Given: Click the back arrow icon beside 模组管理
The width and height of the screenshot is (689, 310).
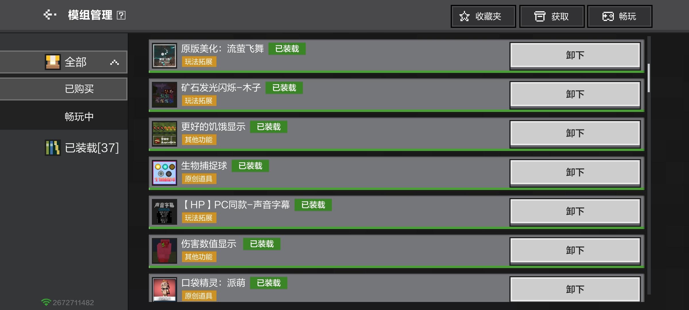Looking at the screenshot, I should click(49, 15).
